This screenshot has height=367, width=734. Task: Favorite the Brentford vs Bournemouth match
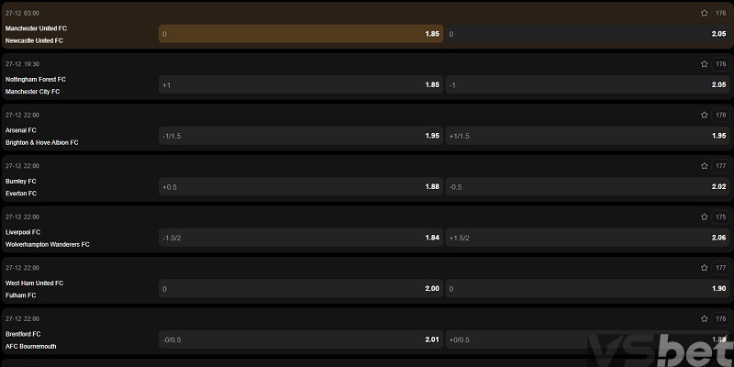[x=704, y=319]
